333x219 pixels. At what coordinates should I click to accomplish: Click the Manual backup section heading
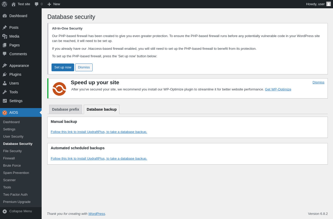[x=64, y=122]
